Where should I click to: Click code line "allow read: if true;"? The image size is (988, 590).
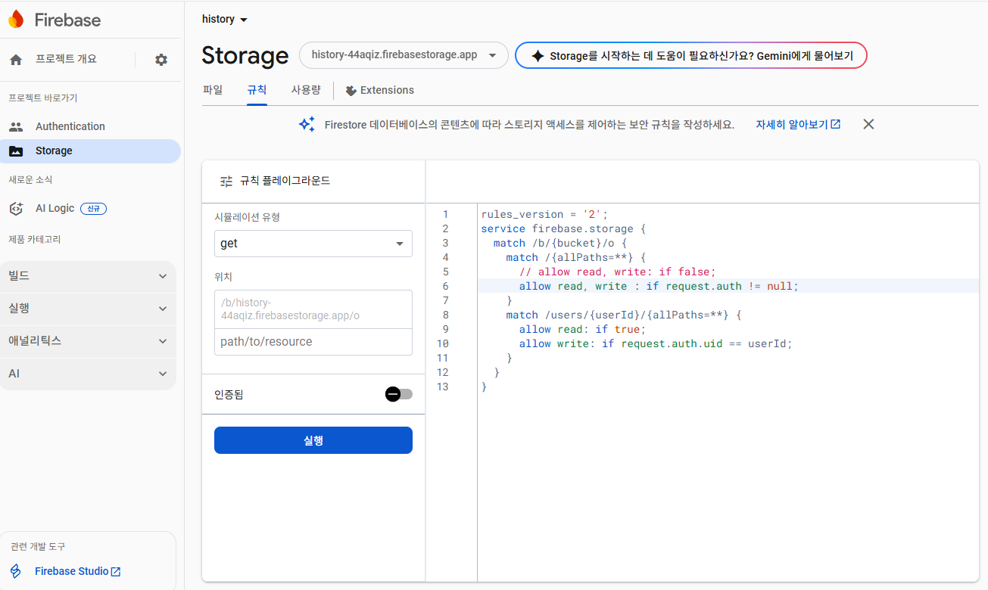[582, 329]
